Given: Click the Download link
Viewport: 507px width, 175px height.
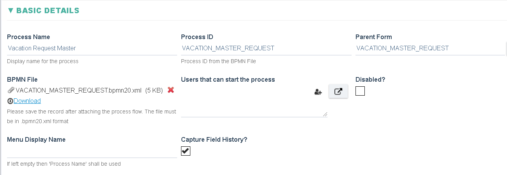Looking at the screenshot, I should [x=27, y=101].
